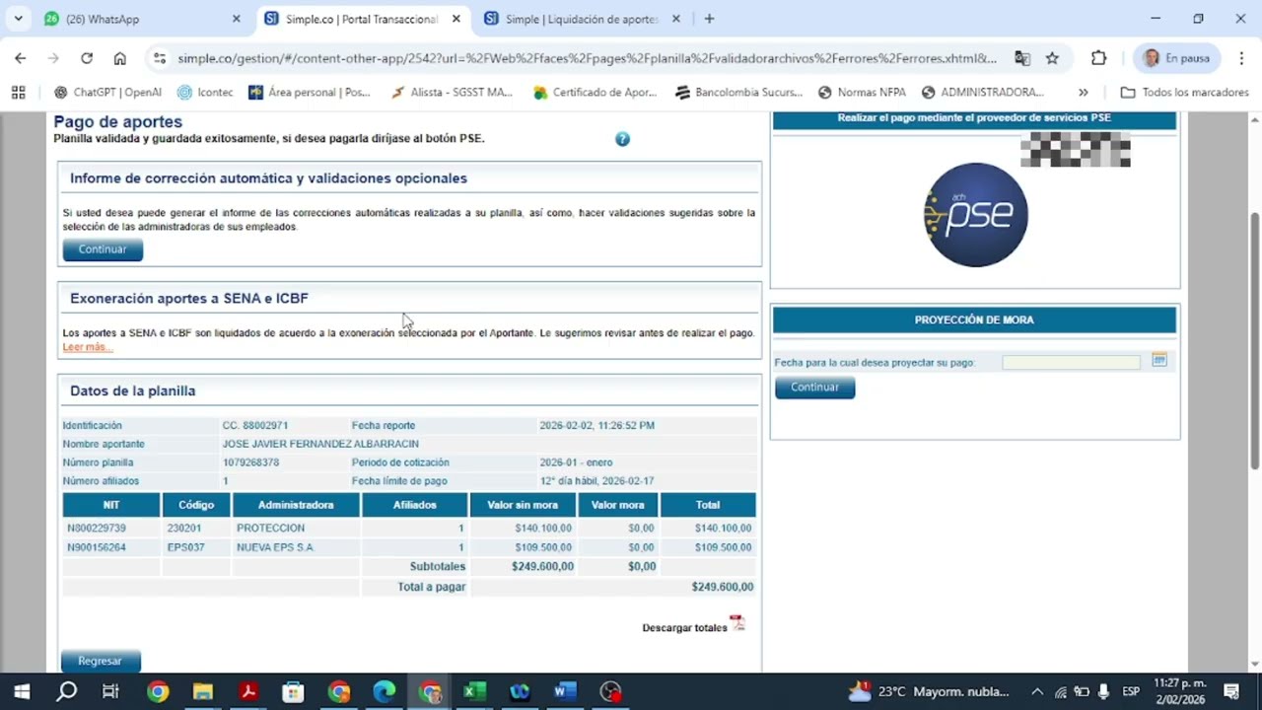The width and height of the screenshot is (1262, 710).
Task: Close the WhatsApp tab
Action: tap(236, 19)
